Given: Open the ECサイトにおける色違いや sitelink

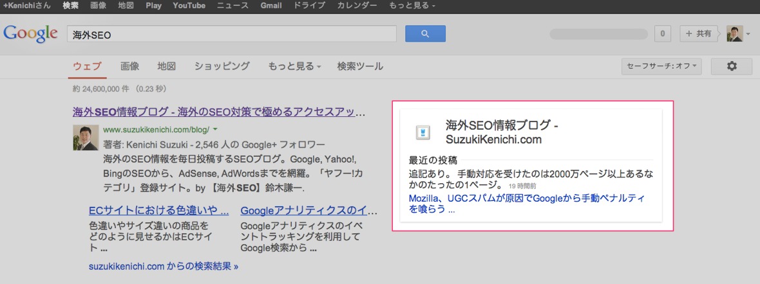Looking at the screenshot, I should click(159, 211).
